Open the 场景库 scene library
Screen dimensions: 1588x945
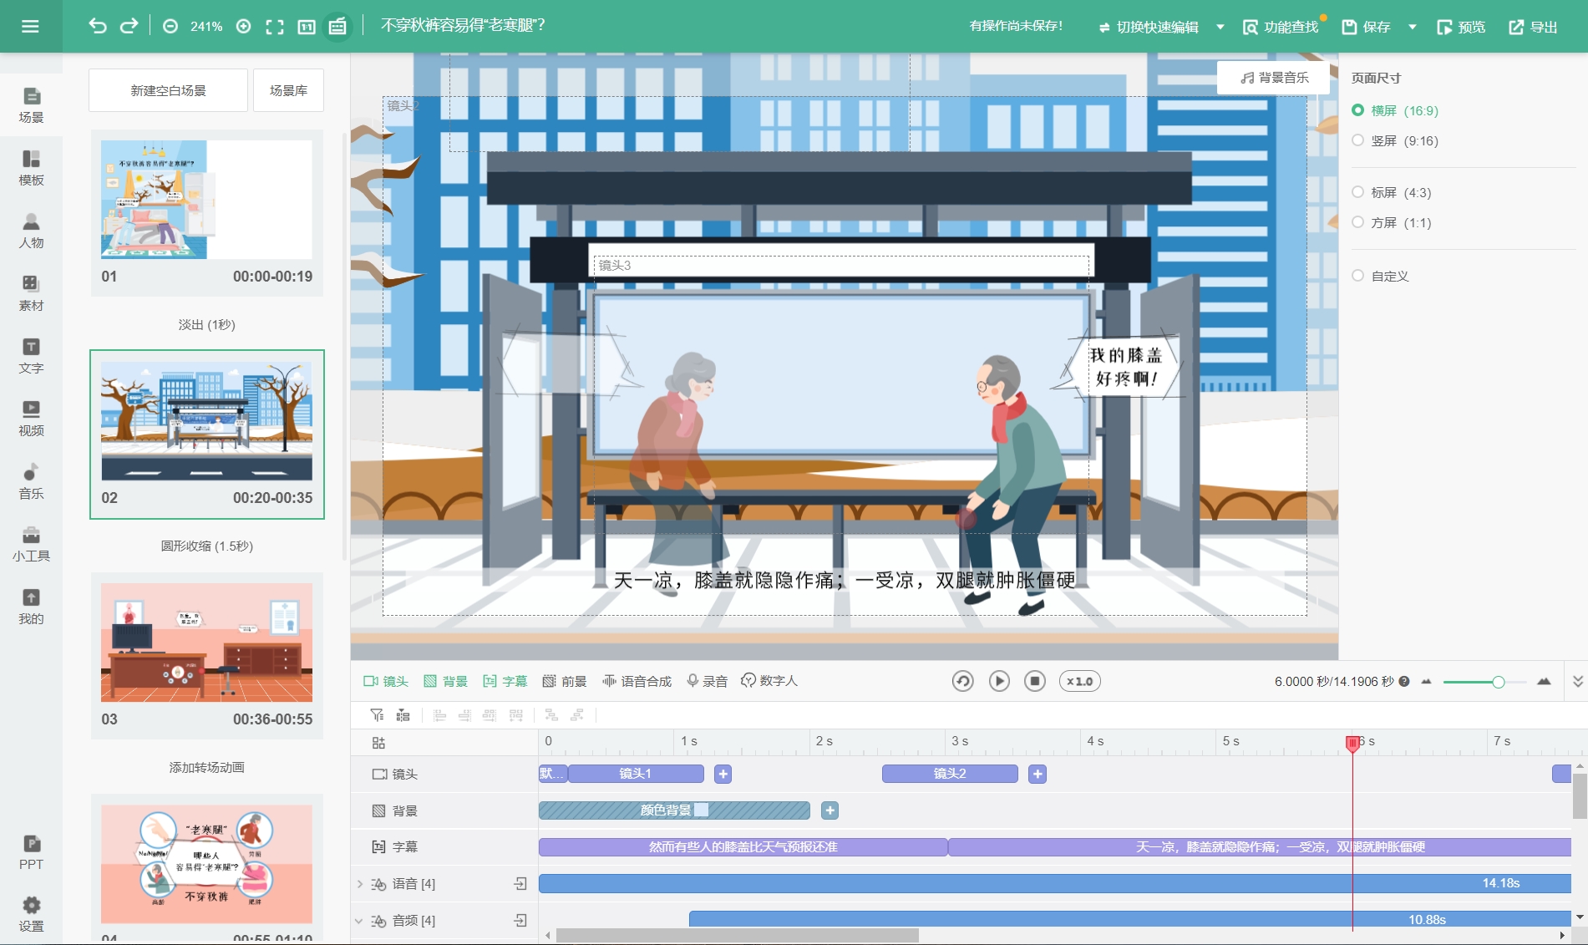pos(288,90)
